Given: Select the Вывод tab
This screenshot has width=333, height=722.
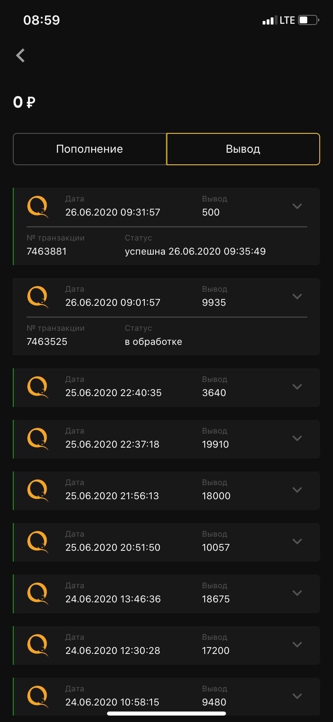Looking at the screenshot, I should pyautogui.click(x=243, y=149).
